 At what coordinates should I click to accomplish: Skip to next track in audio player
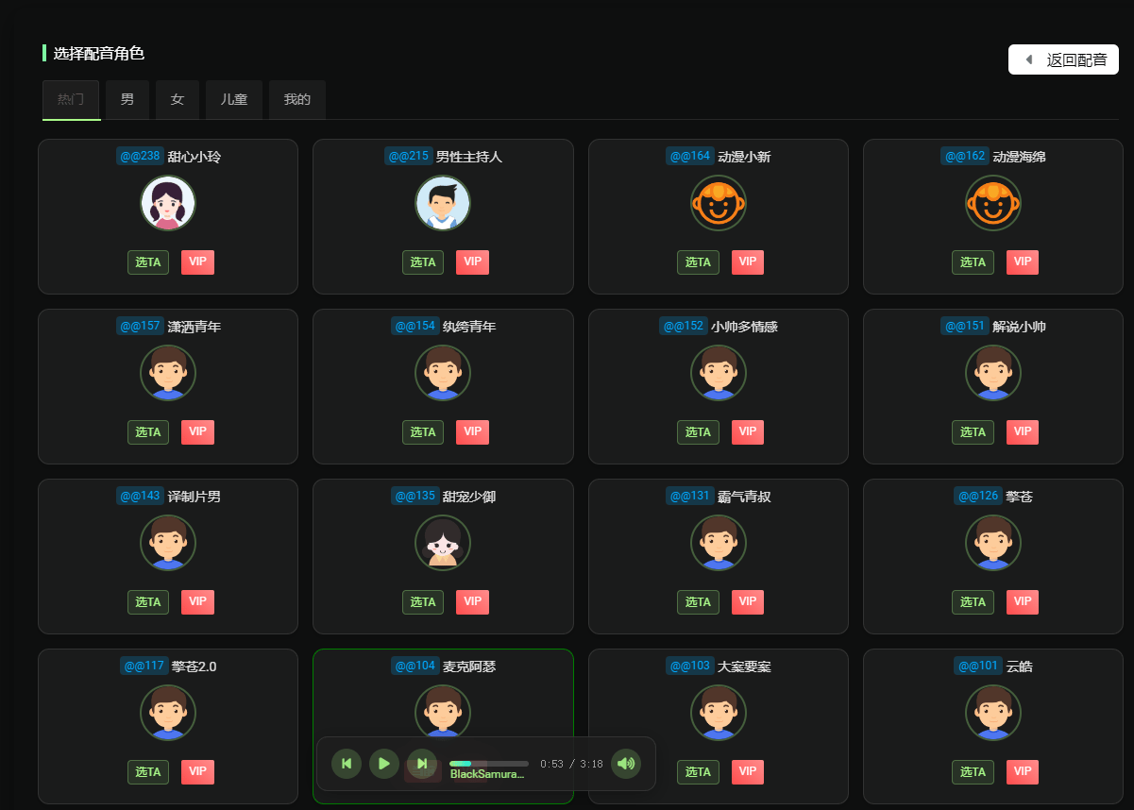coord(422,764)
